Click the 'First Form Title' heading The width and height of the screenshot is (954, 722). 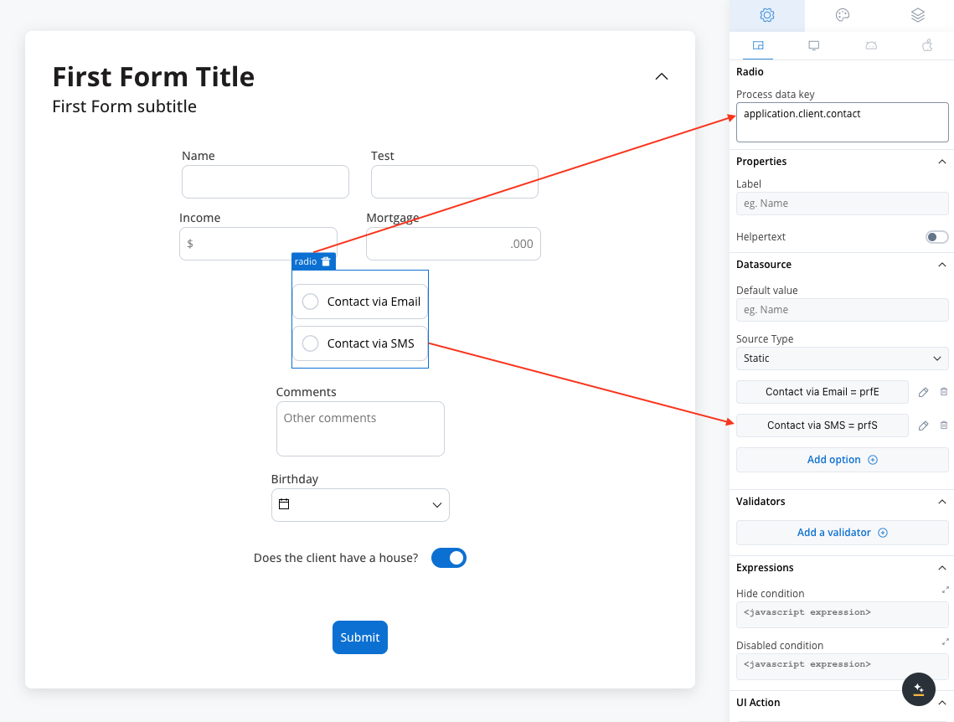pyautogui.click(x=153, y=77)
